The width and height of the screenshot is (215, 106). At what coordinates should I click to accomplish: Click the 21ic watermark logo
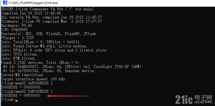point(194,100)
